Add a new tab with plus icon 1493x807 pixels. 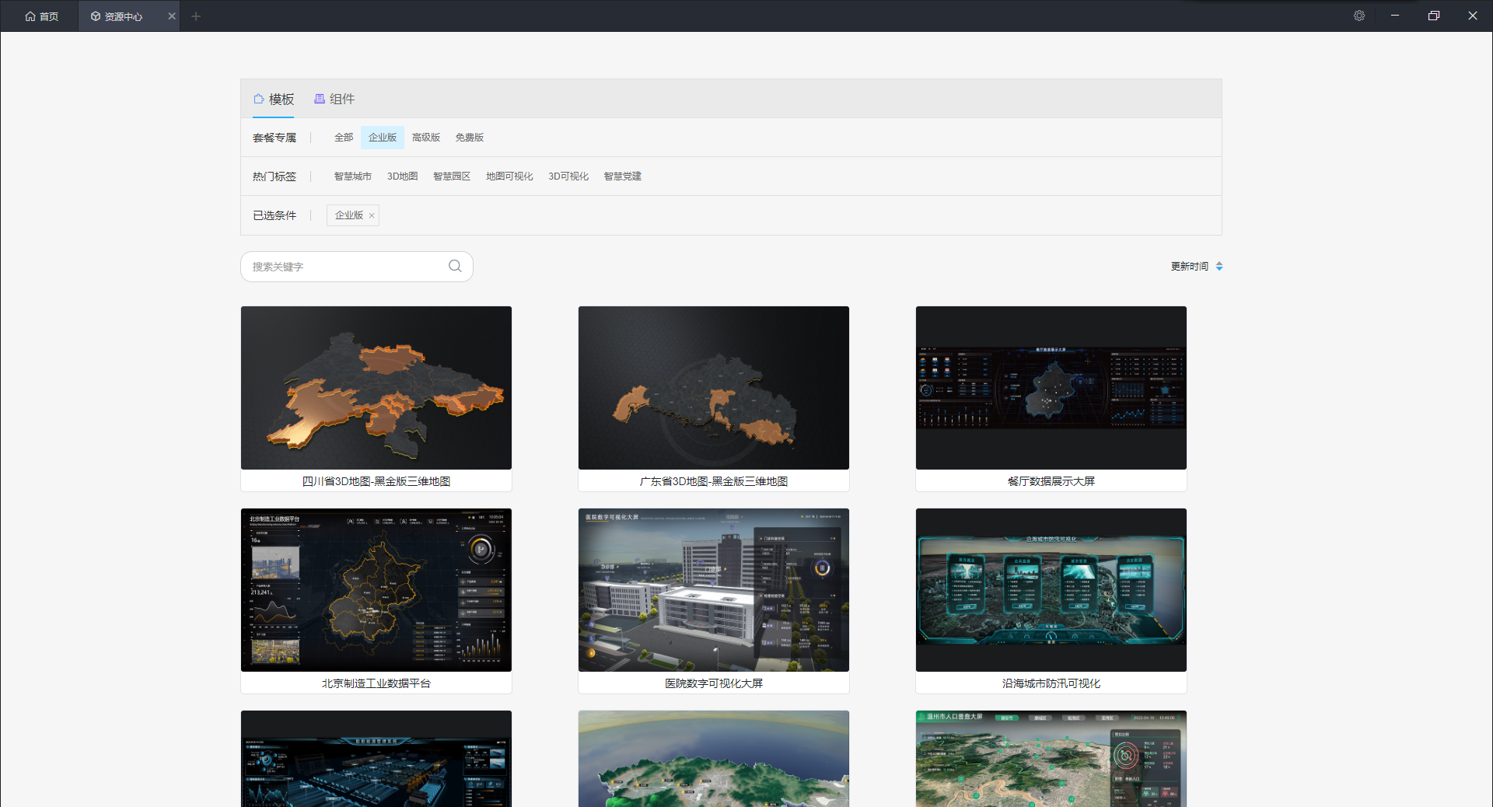[196, 16]
